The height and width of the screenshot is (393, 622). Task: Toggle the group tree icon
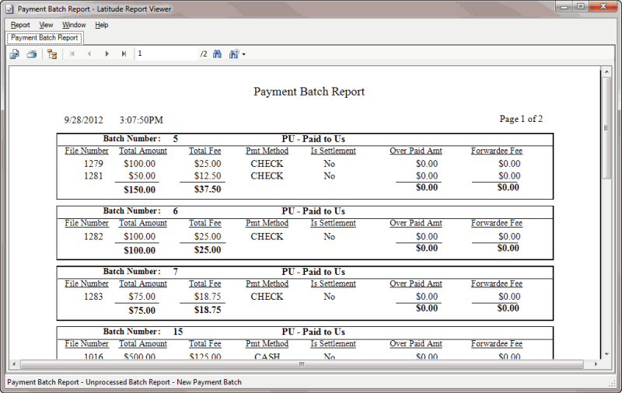pyautogui.click(x=52, y=54)
